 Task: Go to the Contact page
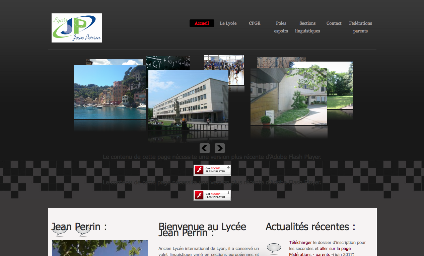click(334, 23)
